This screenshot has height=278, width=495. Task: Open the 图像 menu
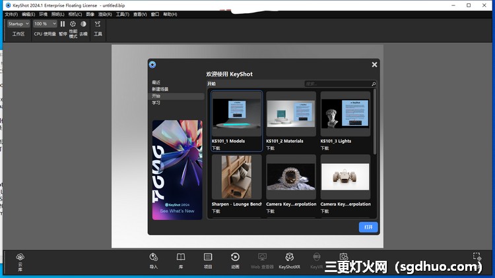click(x=90, y=14)
